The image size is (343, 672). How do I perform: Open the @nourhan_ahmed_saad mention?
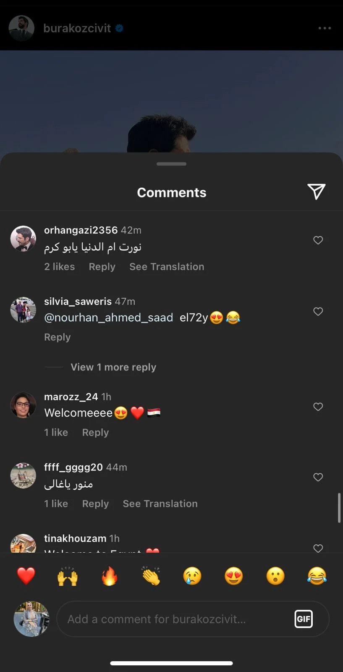click(x=109, y=318)
